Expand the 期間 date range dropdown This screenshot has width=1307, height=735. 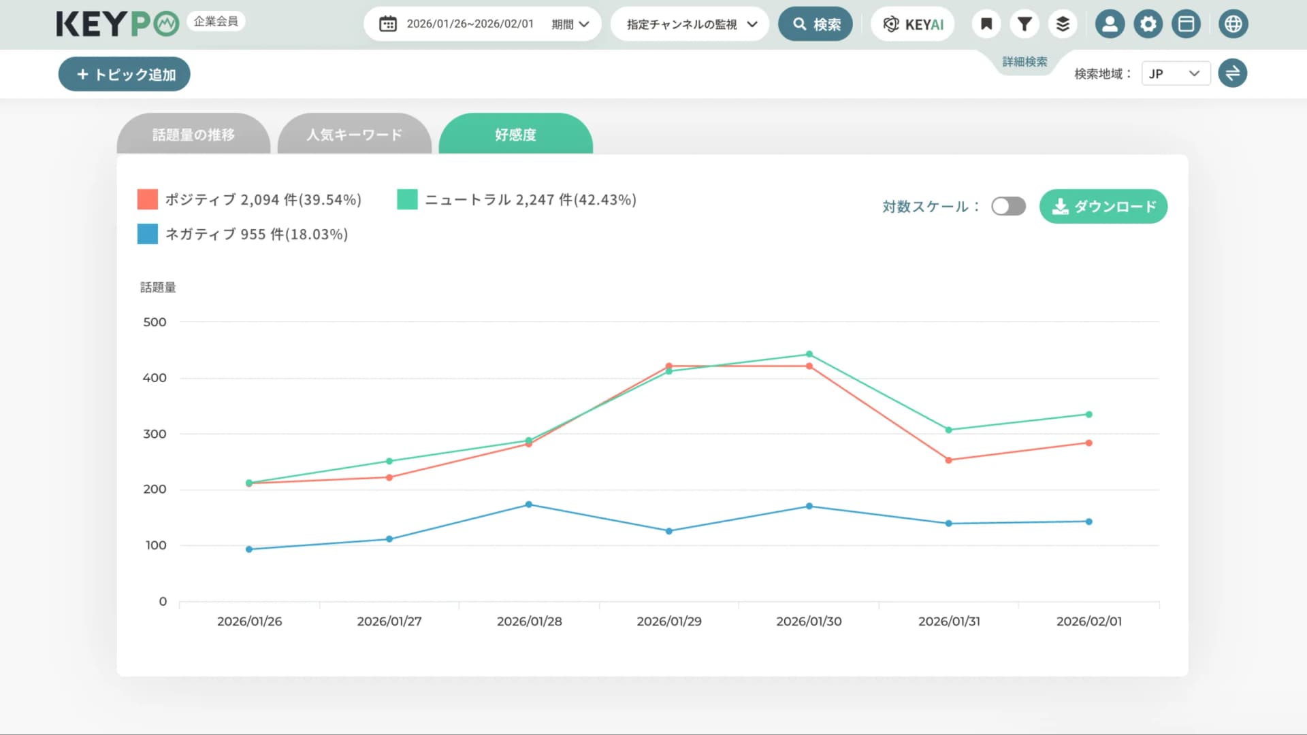point(570,24)
